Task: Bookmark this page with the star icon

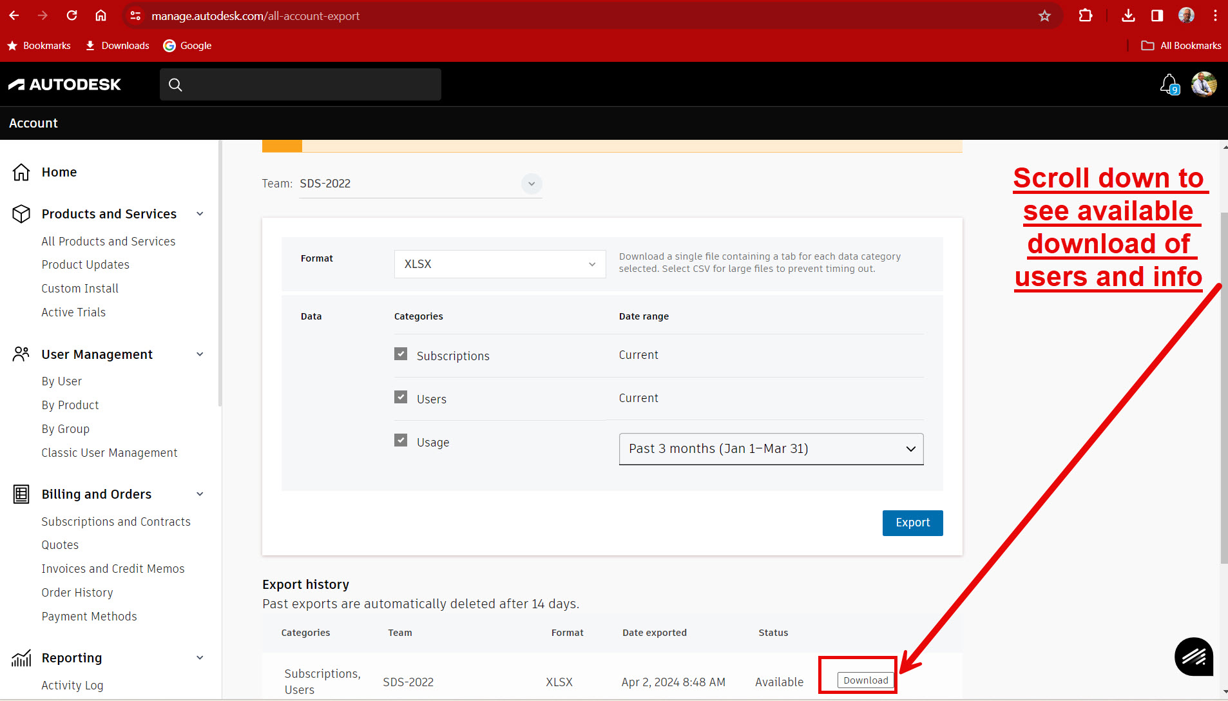Action: (1044, 15)
